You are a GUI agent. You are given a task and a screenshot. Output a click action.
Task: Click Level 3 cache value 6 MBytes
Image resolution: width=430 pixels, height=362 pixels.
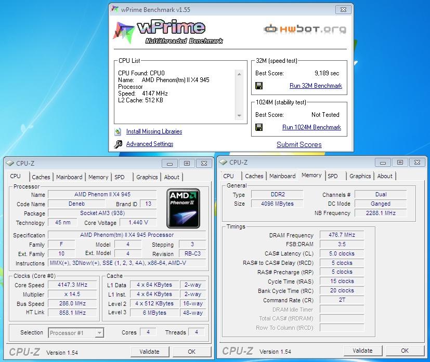(x=154, y=313)
